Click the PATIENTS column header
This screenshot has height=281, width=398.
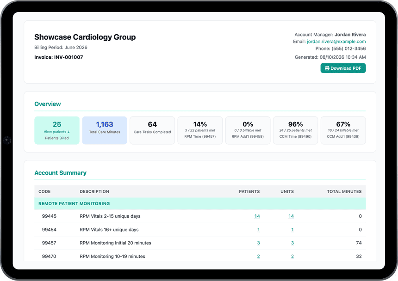pyautogui.click(x=249, y=191)
